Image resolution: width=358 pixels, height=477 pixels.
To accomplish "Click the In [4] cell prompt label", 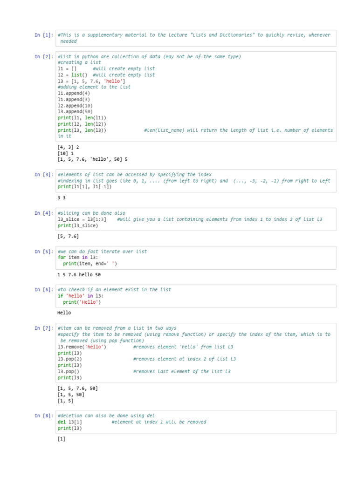I will point(44,213).
